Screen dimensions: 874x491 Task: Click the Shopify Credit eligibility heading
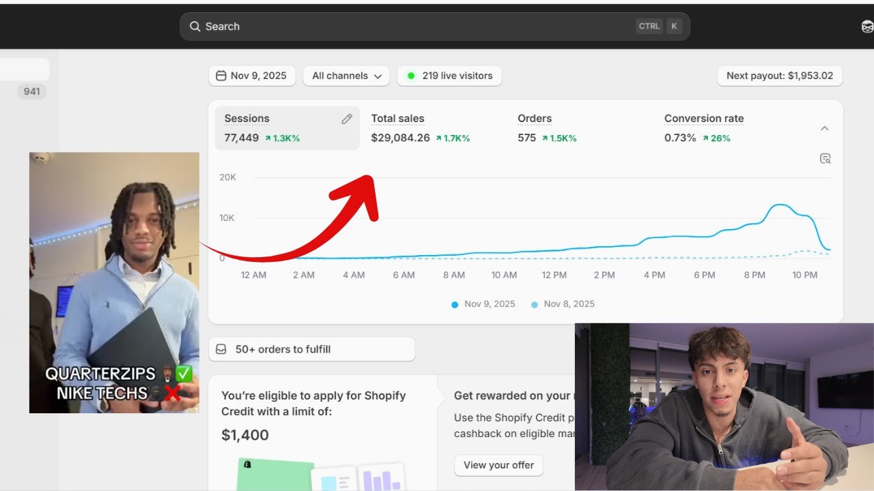[x=313, y=404]
